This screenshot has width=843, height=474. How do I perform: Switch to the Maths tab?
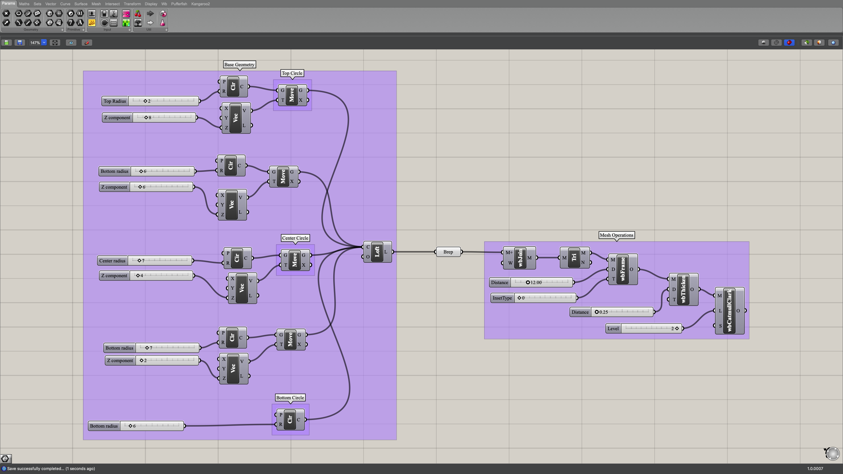tap(24, 4)
